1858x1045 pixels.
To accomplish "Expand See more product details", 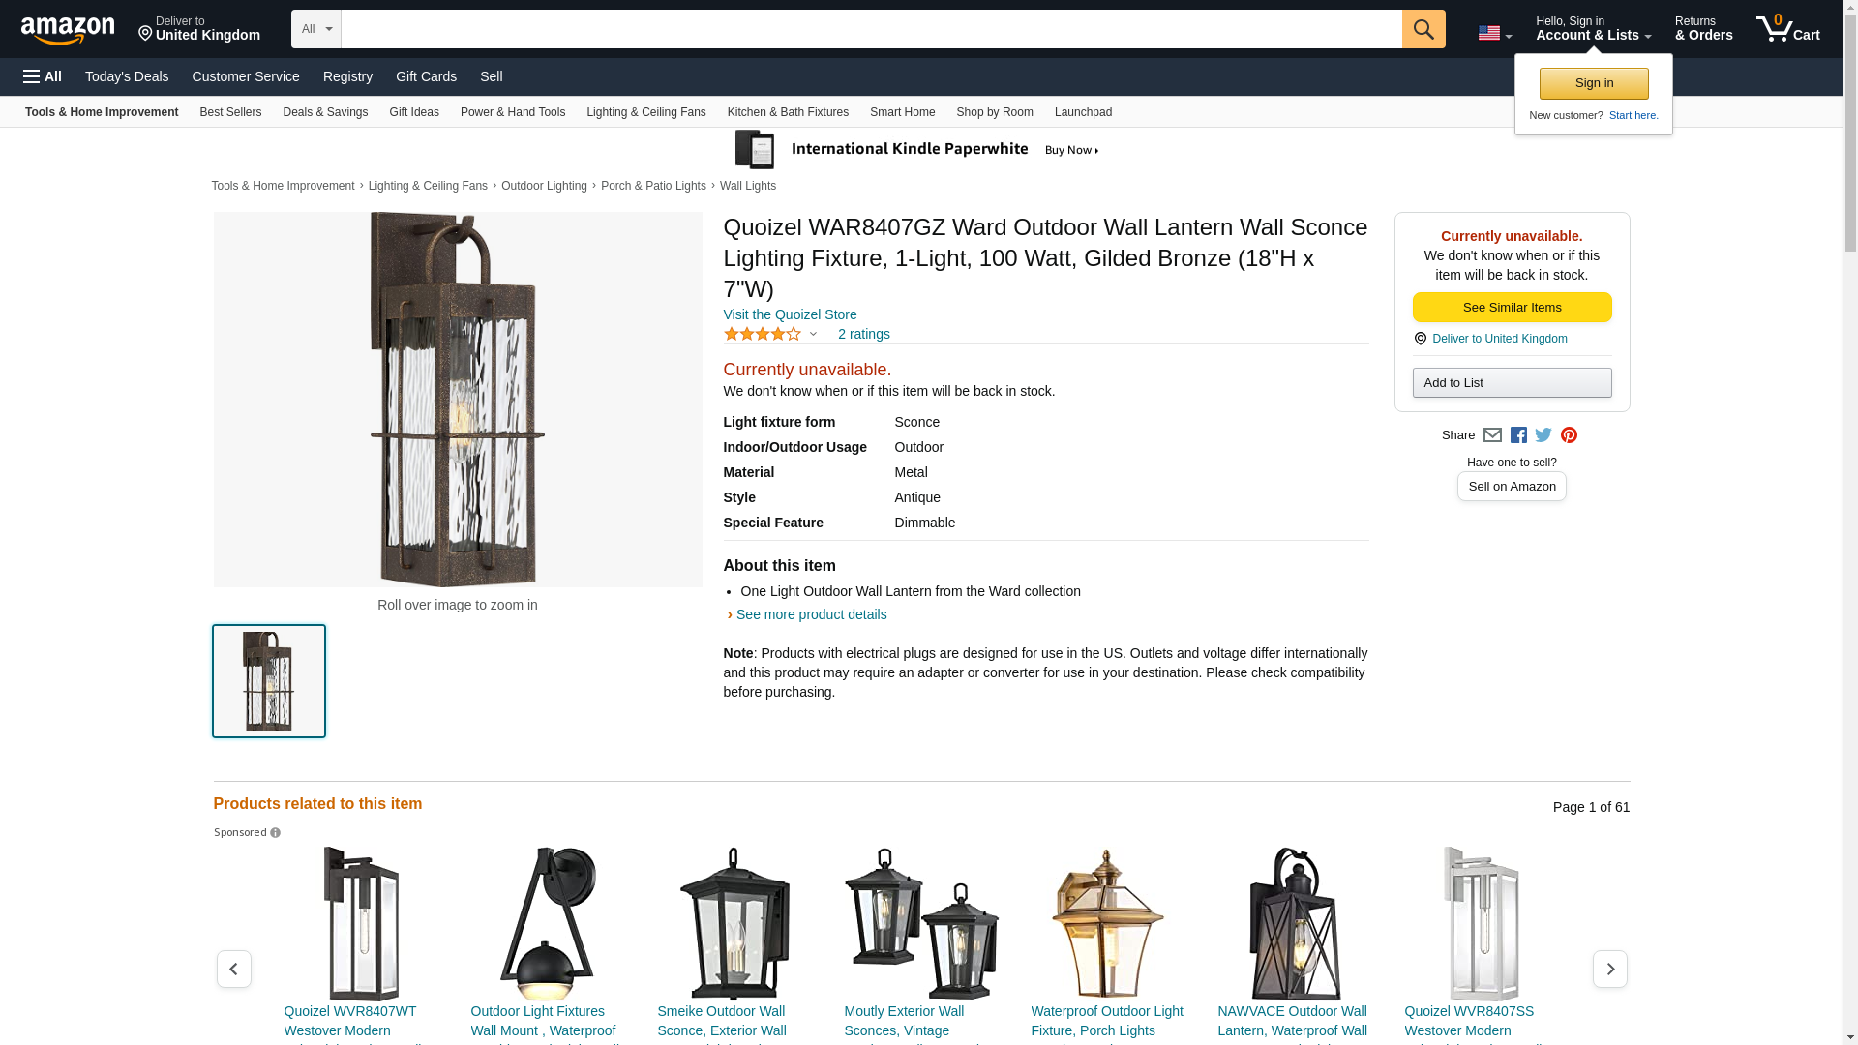I will click(811, 614).
